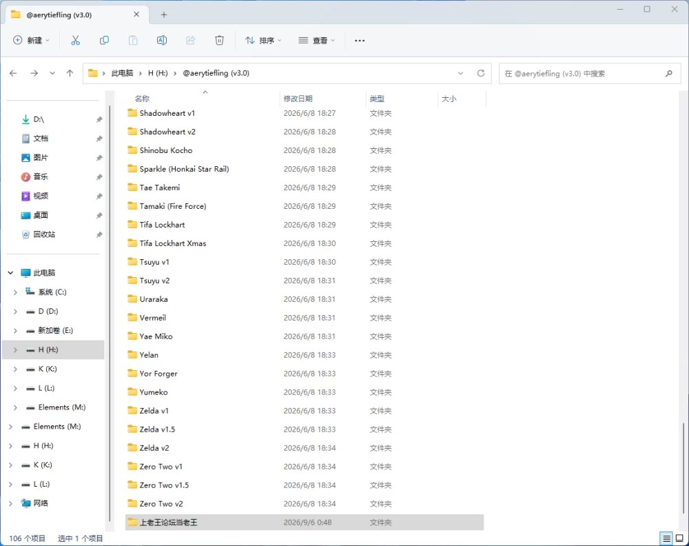
Task: Click the Copy icon in toolbar
Action: pyautogui.click(x=104, y=41)
